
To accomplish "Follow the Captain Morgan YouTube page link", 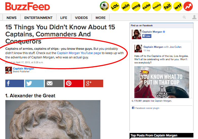I will pyautogui.click(x=79, y=53).
